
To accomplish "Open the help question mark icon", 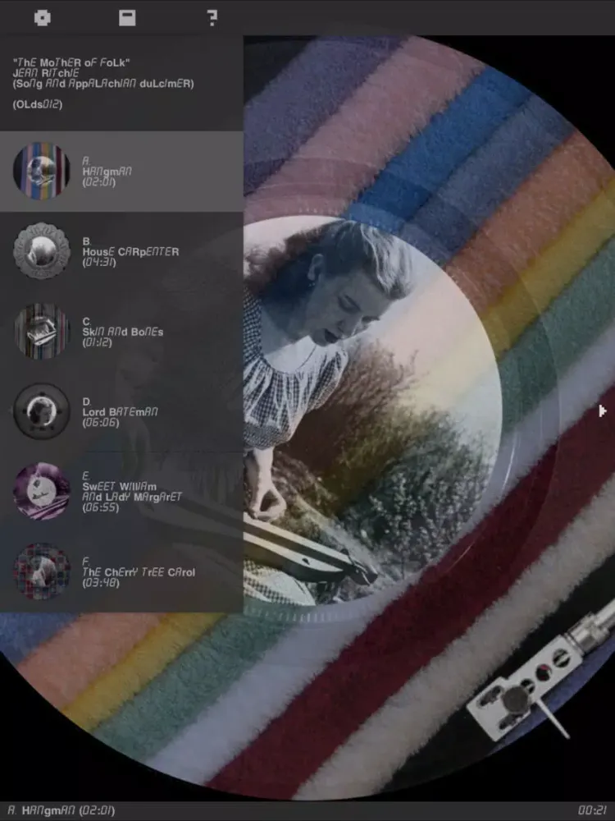I will click(212, 18).
